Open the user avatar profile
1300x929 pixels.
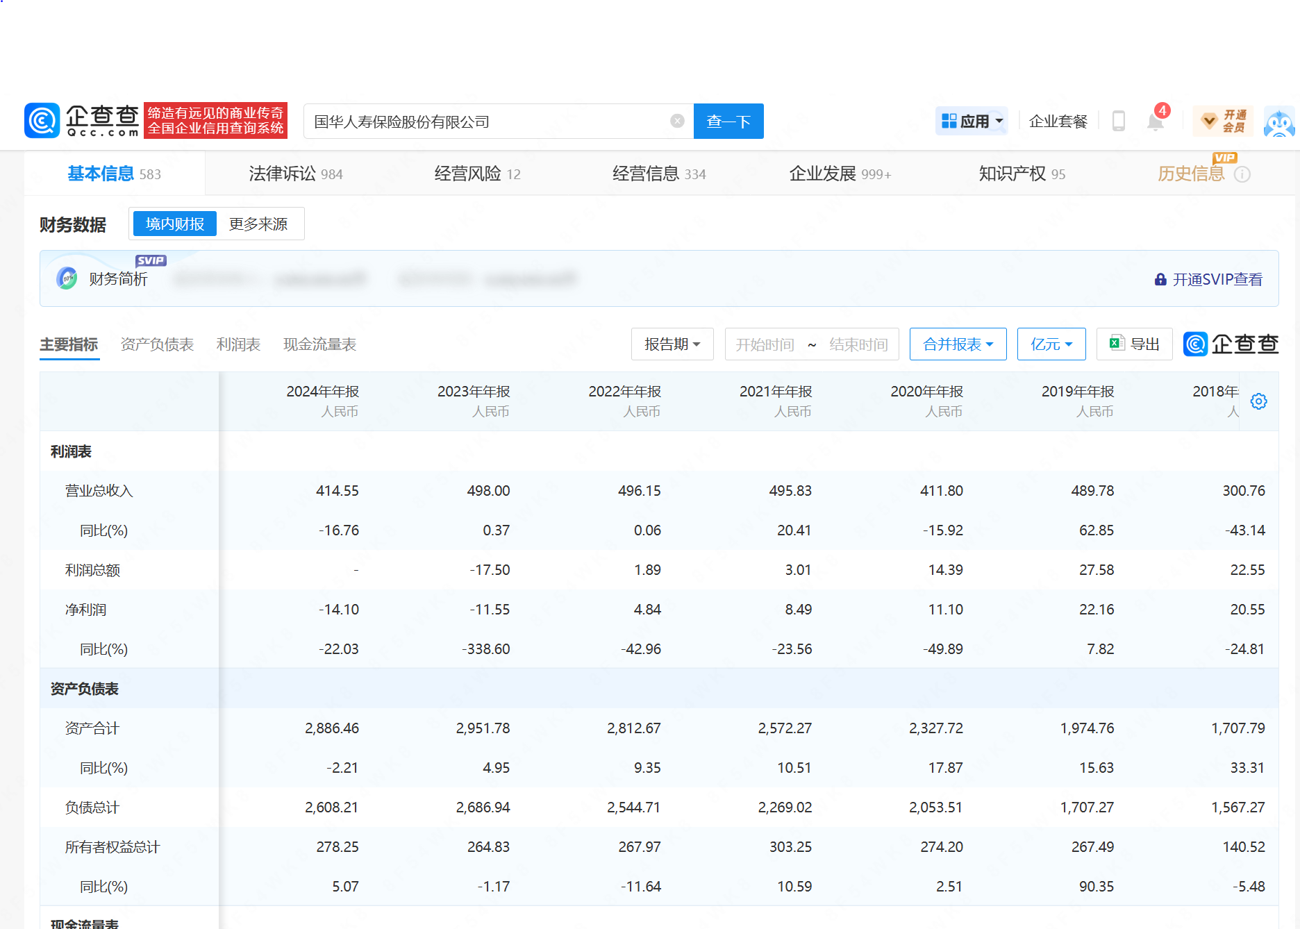[1279, 122]
